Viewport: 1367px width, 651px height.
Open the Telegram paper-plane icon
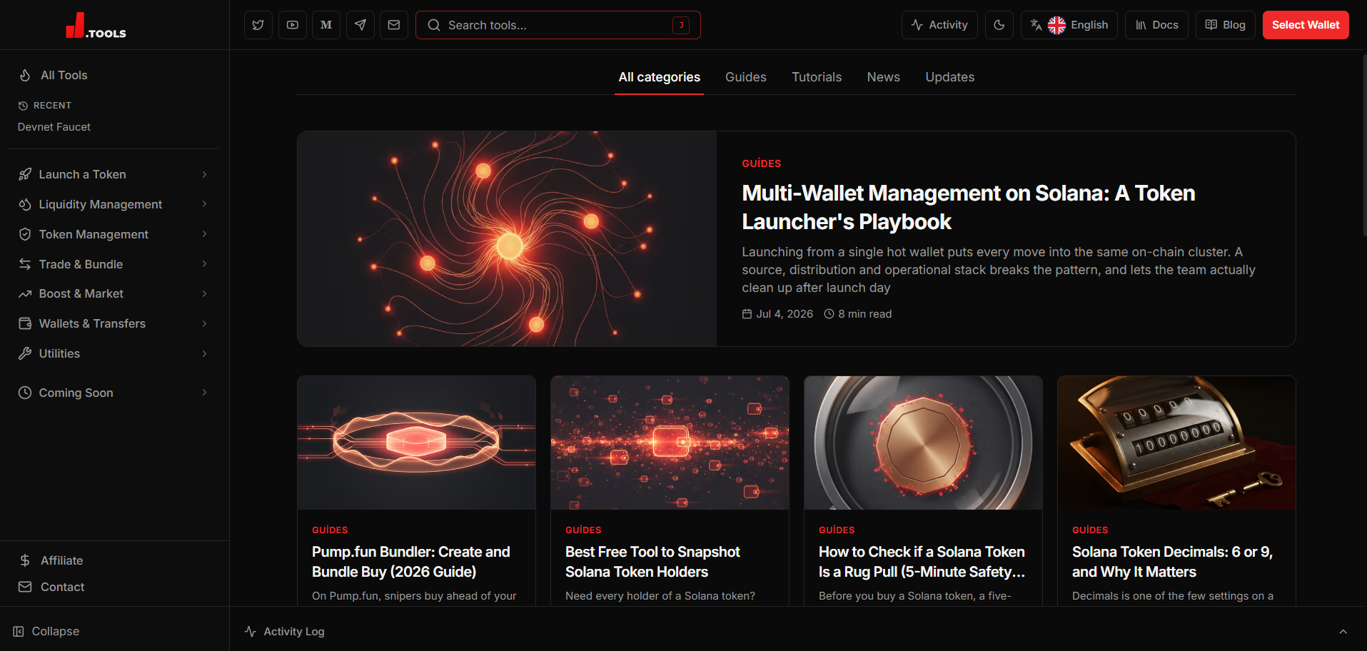(360, 25)
